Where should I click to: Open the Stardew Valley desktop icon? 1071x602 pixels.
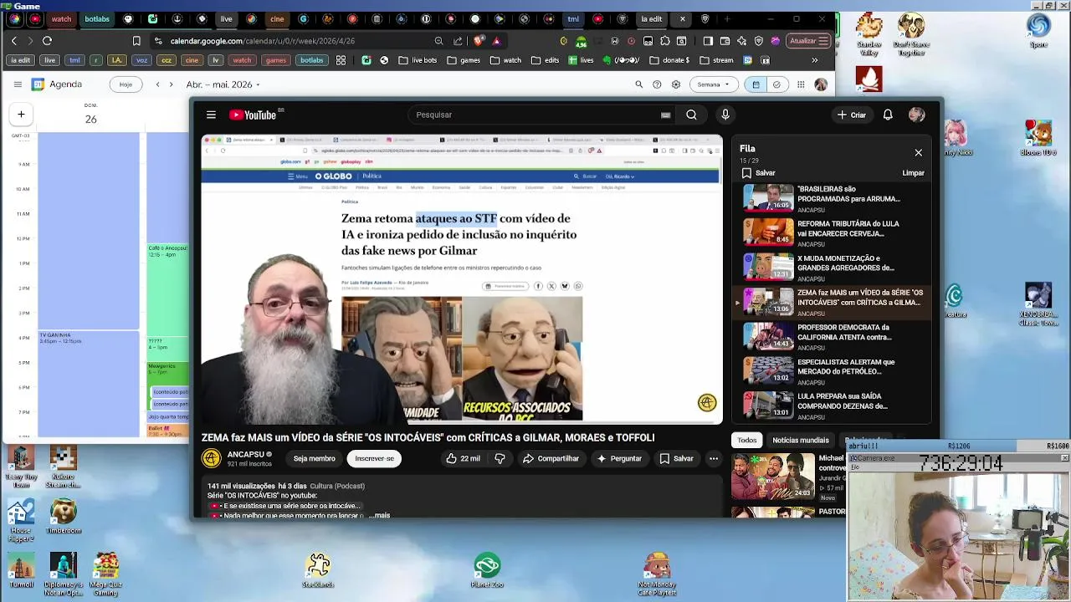tap(869, 33)
